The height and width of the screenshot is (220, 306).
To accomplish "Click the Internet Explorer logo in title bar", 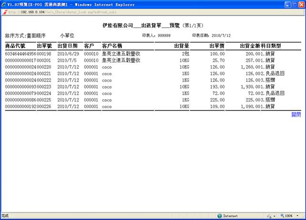I will tap(4, 4).
